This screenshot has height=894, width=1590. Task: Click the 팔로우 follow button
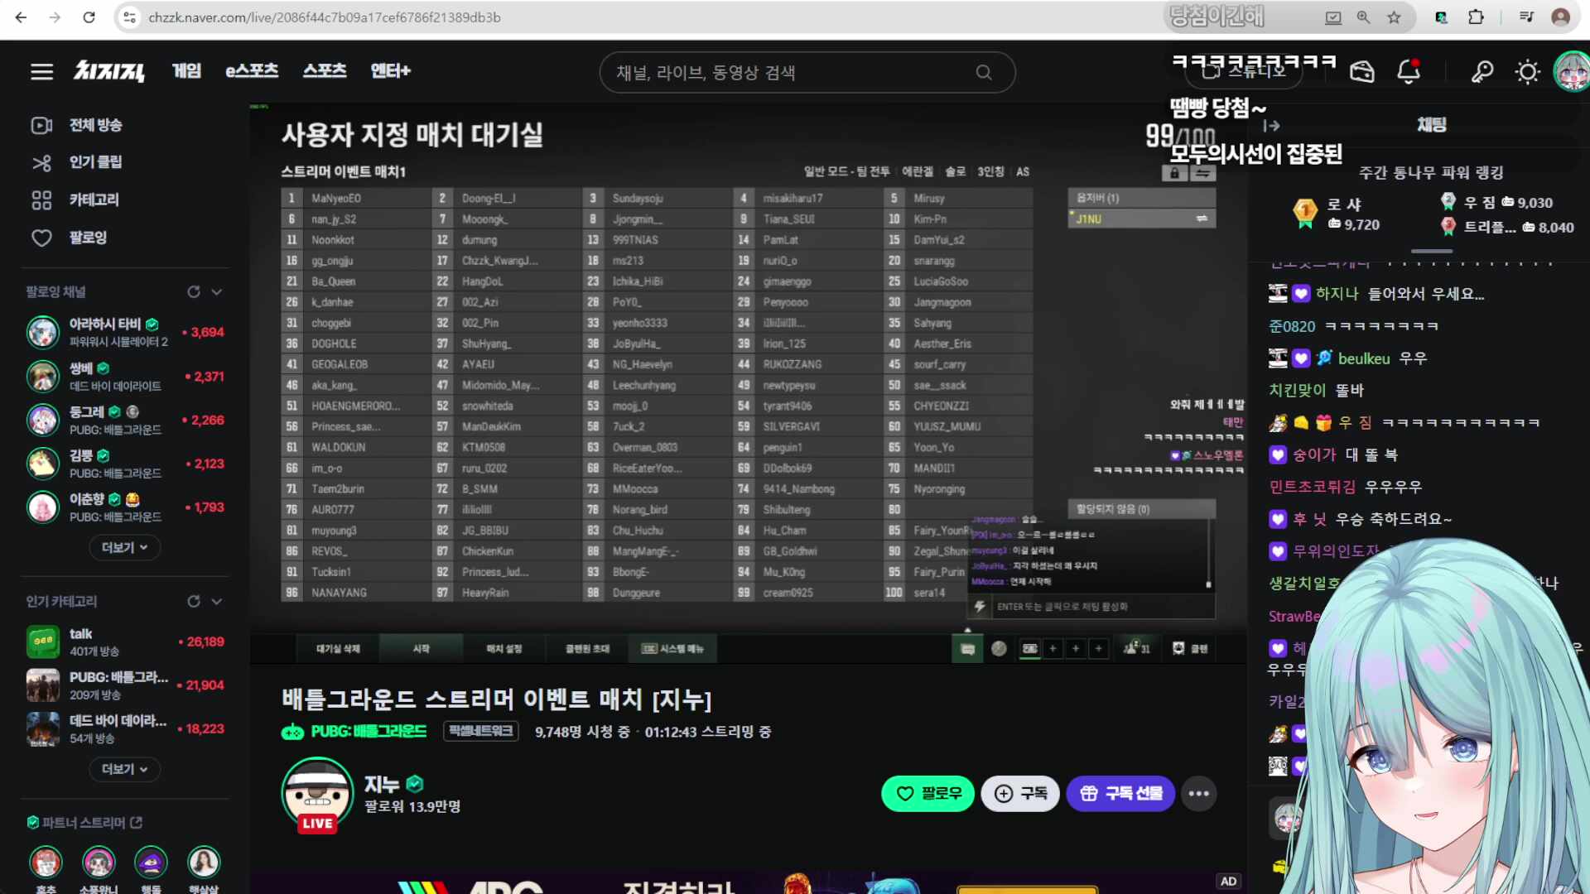click(x=927, y=793)
